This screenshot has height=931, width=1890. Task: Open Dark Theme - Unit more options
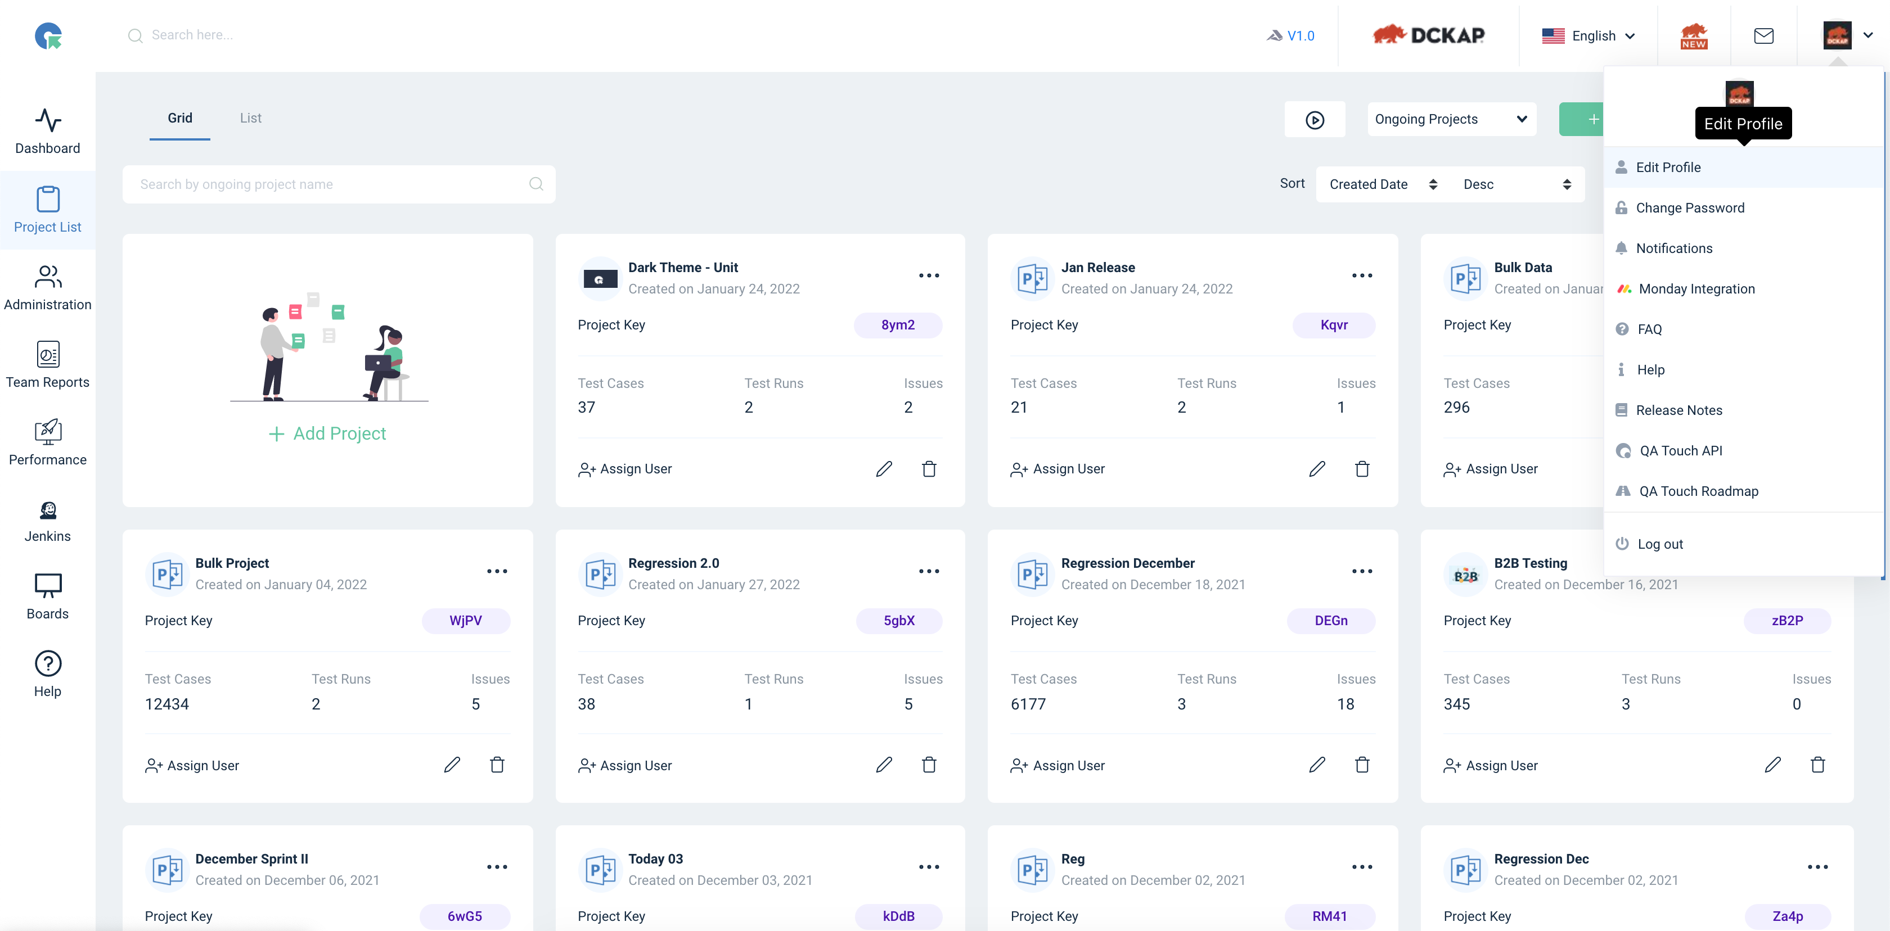(929, 275)
